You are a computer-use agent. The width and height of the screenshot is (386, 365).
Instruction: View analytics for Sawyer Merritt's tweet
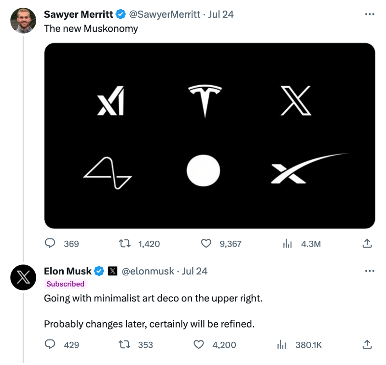point(288,244)
